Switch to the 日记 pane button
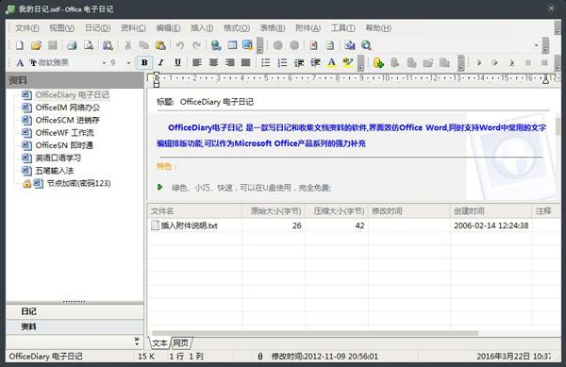The height and width of the screenshot is (367, 566). click(x=75, y=311)
